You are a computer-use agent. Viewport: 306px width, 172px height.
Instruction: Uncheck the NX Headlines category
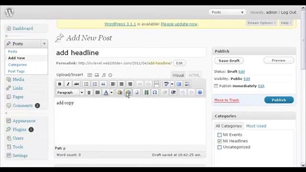(219, 141)
